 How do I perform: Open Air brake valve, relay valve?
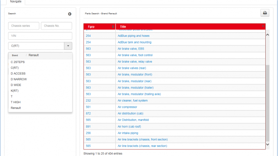135,61
